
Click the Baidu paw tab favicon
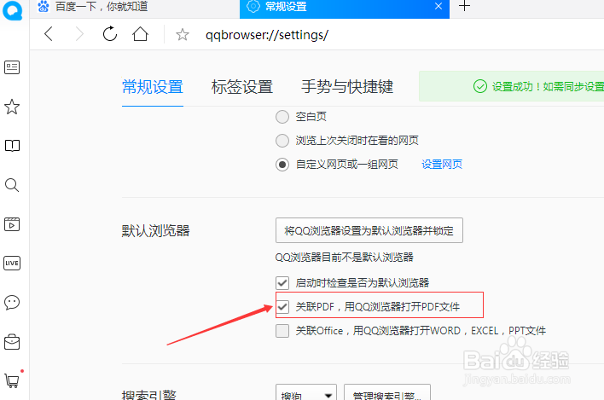[x=44, y=6]
